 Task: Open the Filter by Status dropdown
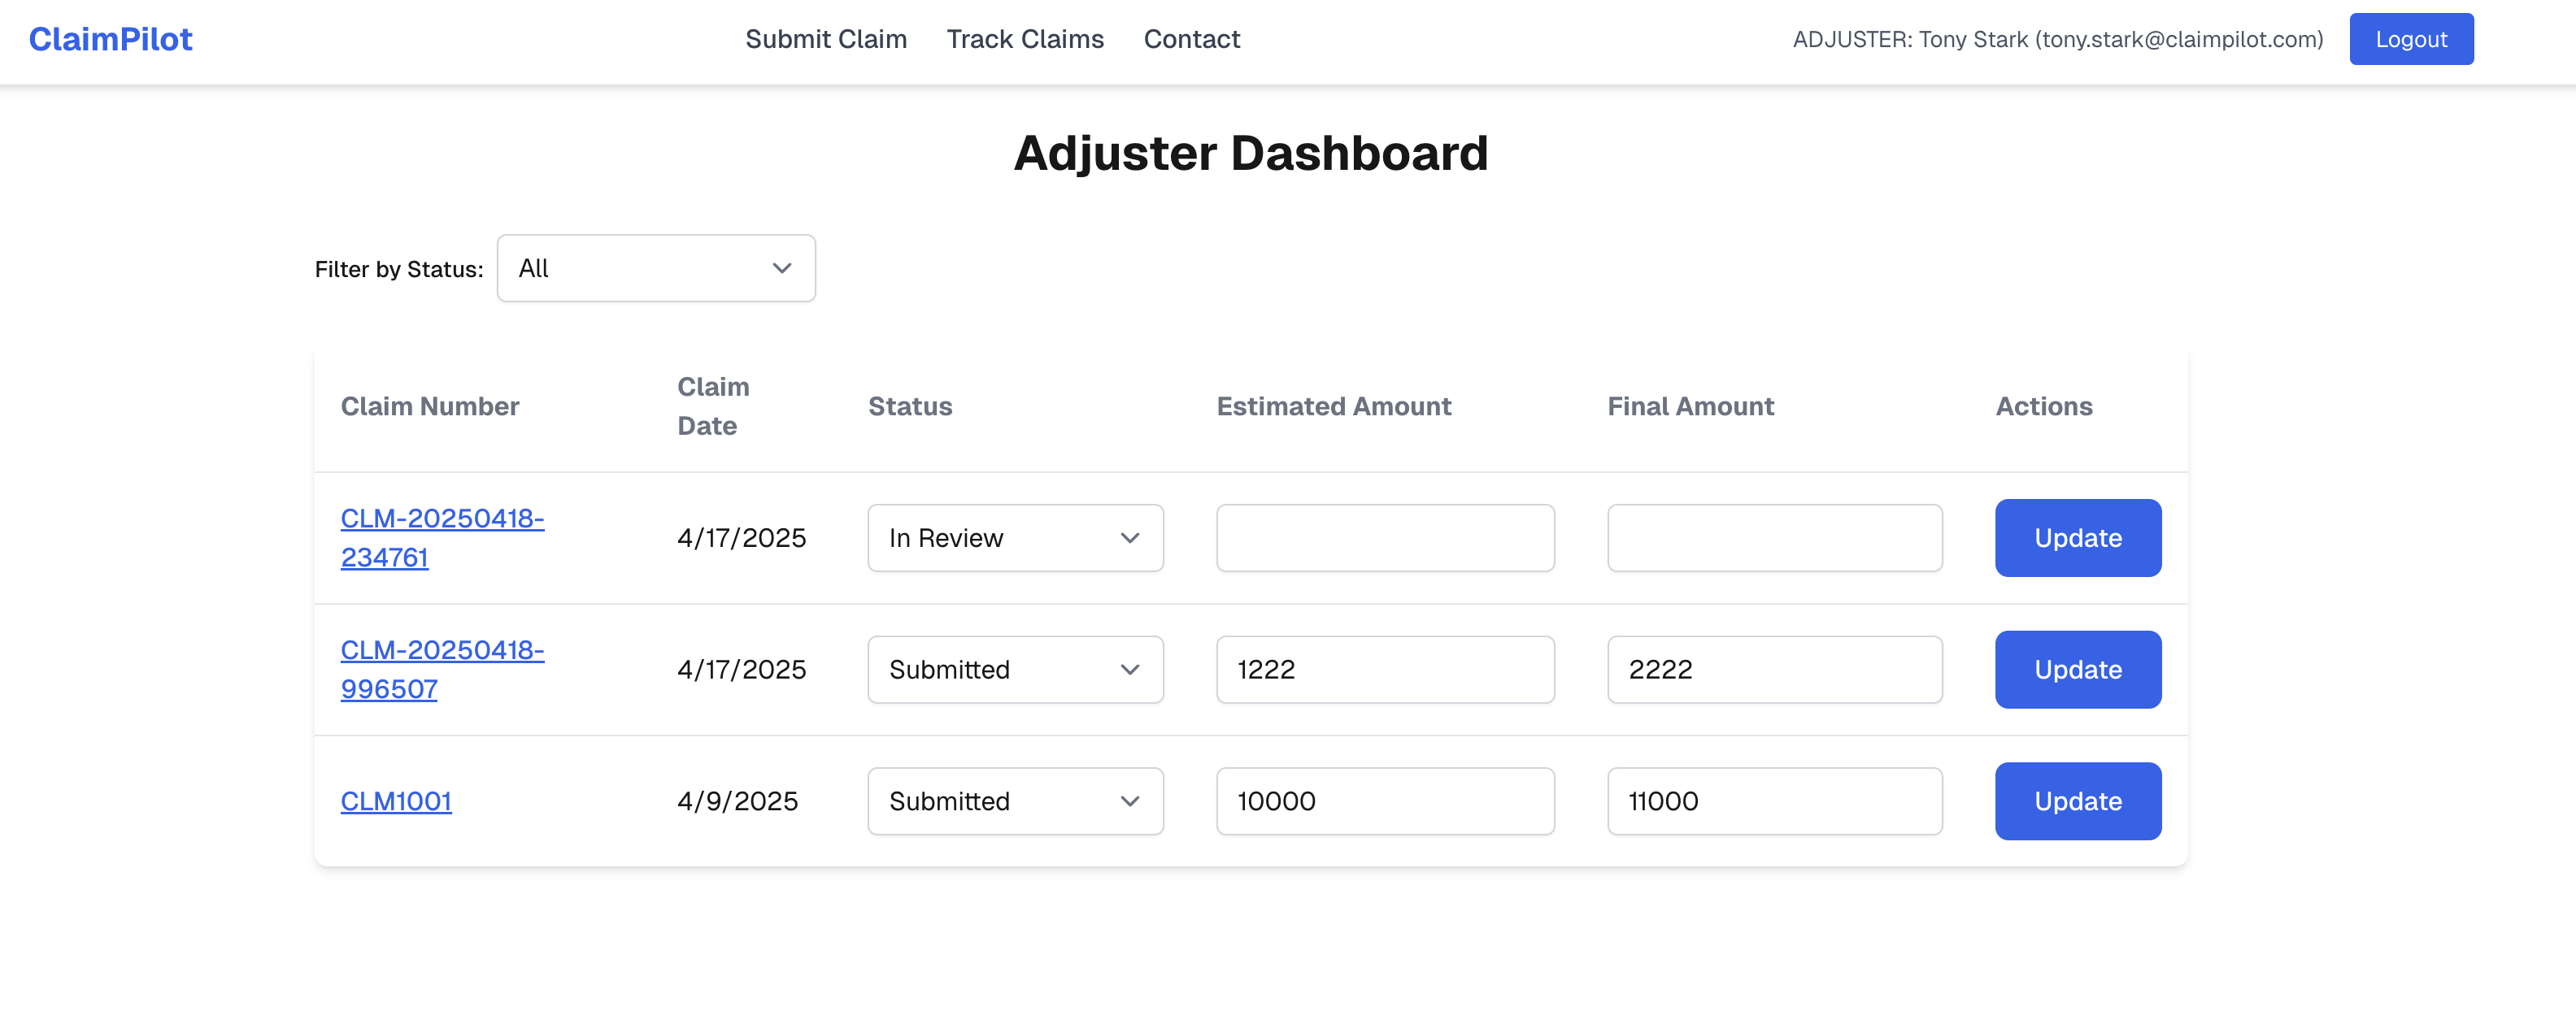click(x=656, y=267)
